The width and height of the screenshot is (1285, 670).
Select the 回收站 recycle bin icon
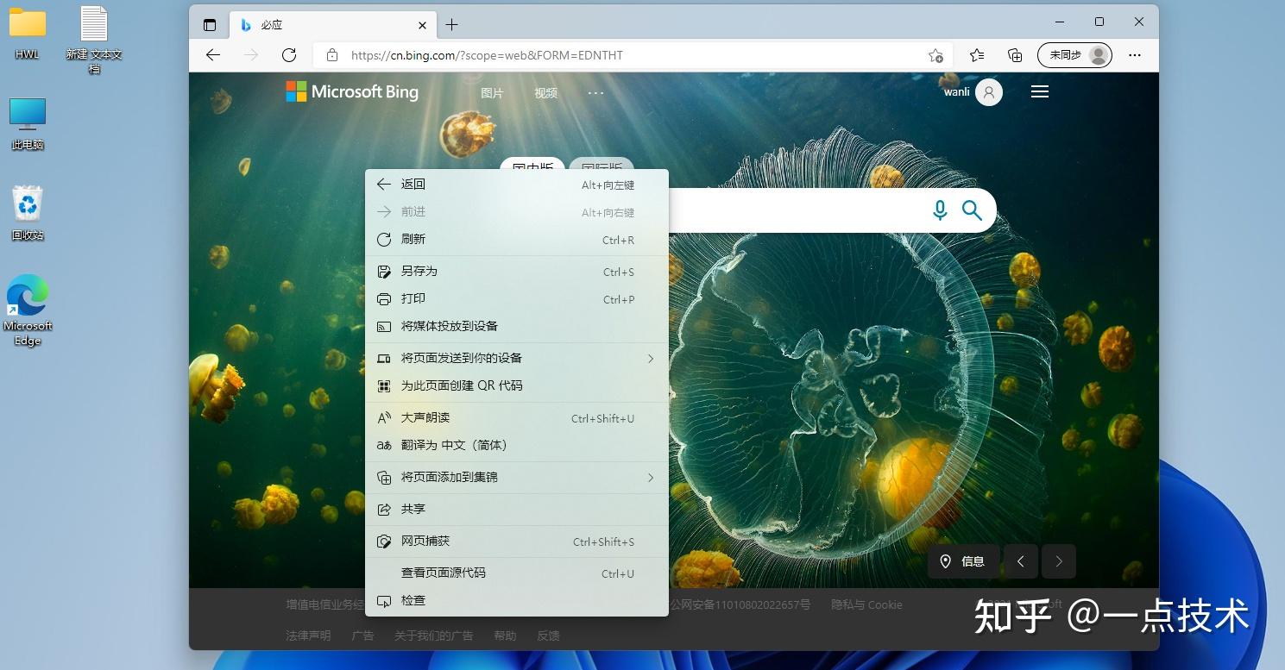[28, 212]
